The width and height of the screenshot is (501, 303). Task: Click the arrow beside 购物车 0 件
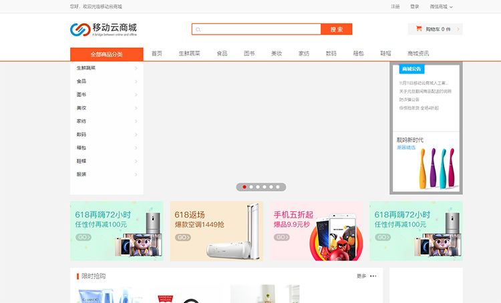click(x=458, y=29)
